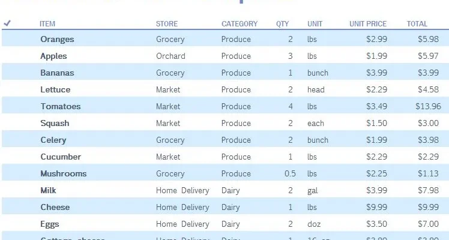This screenshot has height=240, width=449.
Task: Click the Milk Home Delivery store cell
Action: click(182, 191)
